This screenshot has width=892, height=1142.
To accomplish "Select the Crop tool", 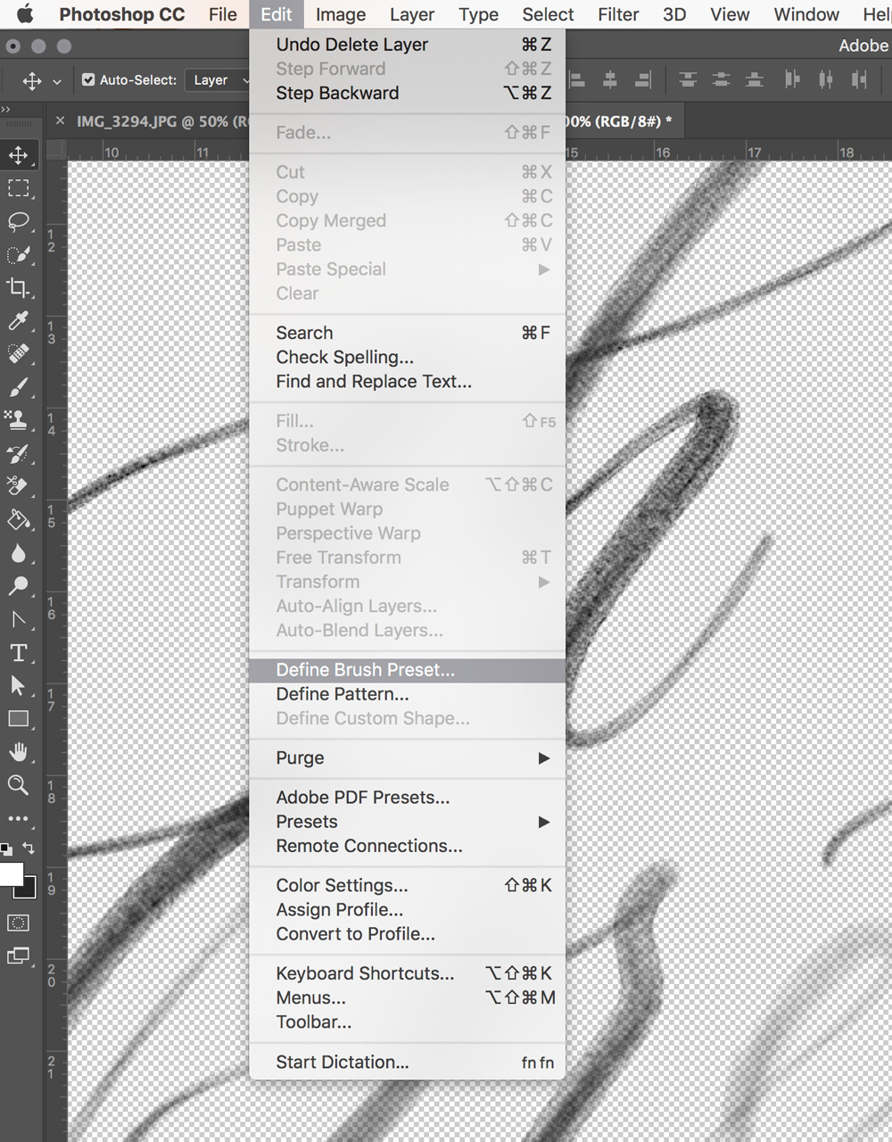I will click(x=20, y=287).
